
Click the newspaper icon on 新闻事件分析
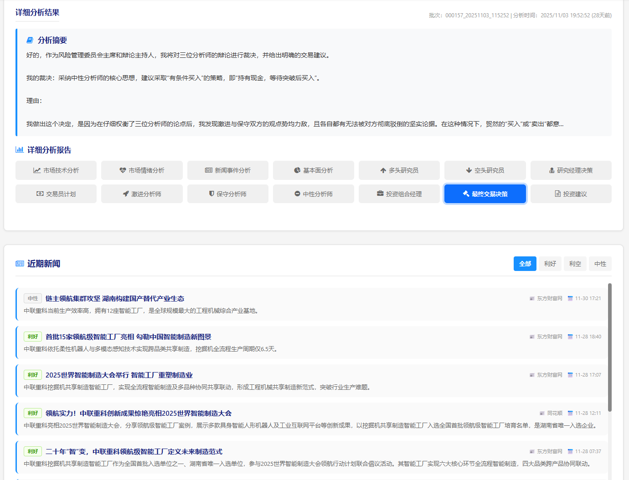[x=209, y=170]
